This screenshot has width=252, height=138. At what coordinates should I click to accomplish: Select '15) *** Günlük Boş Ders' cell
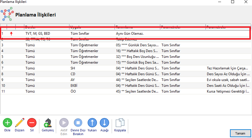[x=137, y=62]
